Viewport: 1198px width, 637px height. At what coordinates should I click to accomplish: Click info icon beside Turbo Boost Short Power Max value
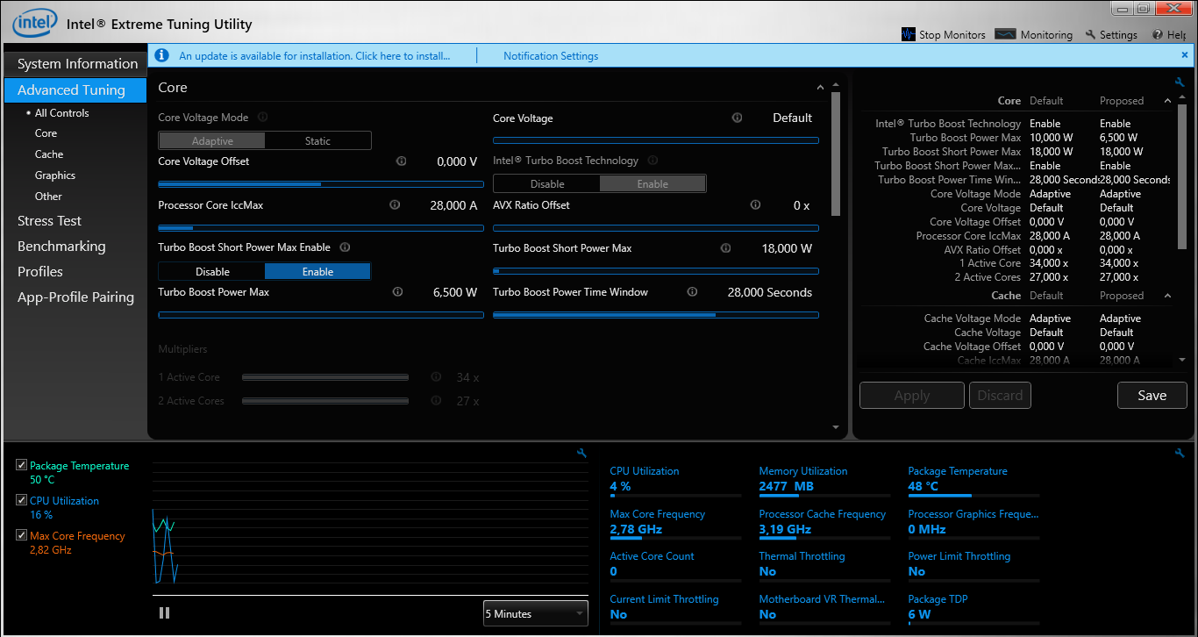725,248
